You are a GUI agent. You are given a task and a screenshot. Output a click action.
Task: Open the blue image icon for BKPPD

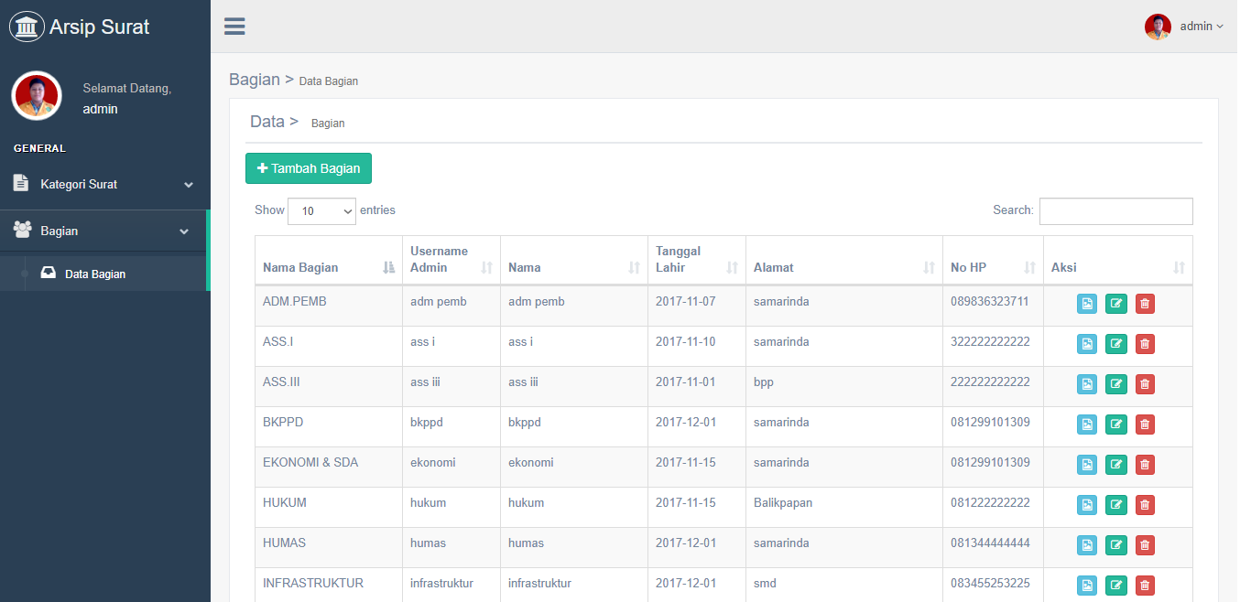coord(1086,425)
